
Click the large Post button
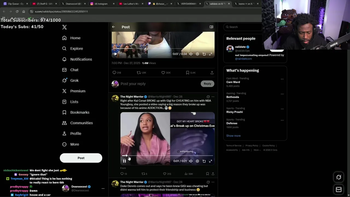pos(81,158)
